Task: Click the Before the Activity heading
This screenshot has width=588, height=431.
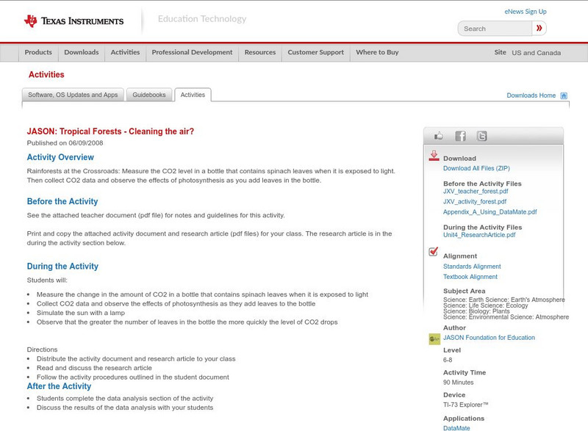Action: pyautogui.click(x=62, y=201)
